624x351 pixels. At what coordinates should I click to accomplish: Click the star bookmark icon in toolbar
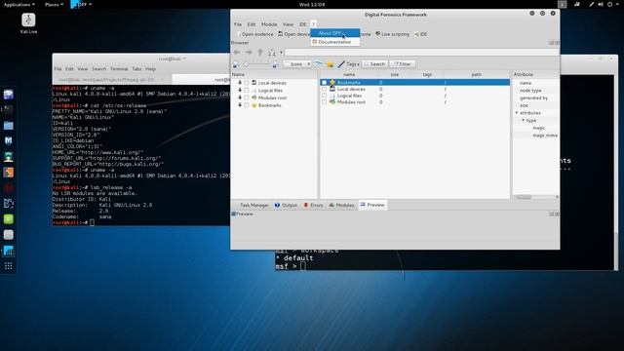click(x=330, y=64)
